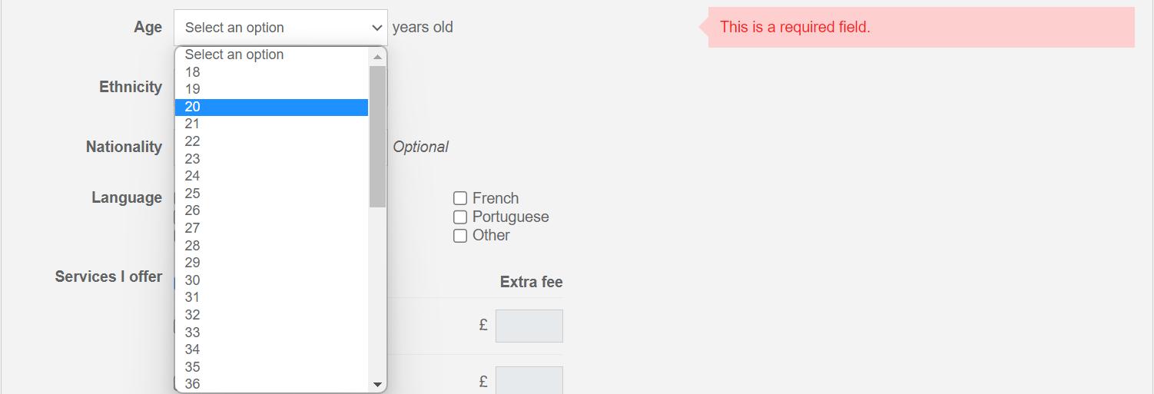Image resolution: width=1154 pixels, height=394 pixels.
Task: Click the second Extra fee input field
Action: pyautogui.click(x=529, y=380)
